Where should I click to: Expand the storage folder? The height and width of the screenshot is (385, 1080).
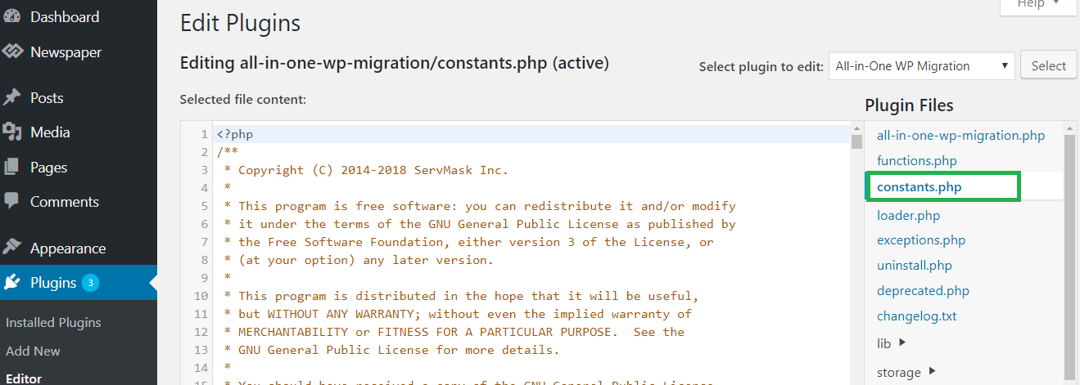[906, 373]
